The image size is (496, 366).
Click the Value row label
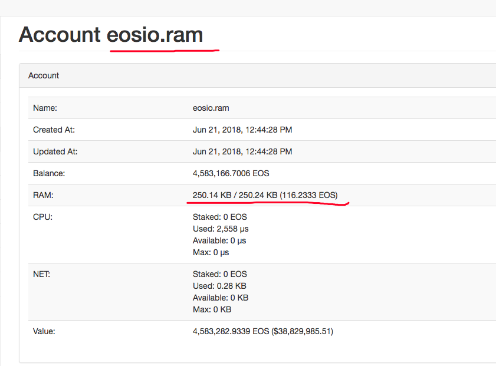(44, 331)
